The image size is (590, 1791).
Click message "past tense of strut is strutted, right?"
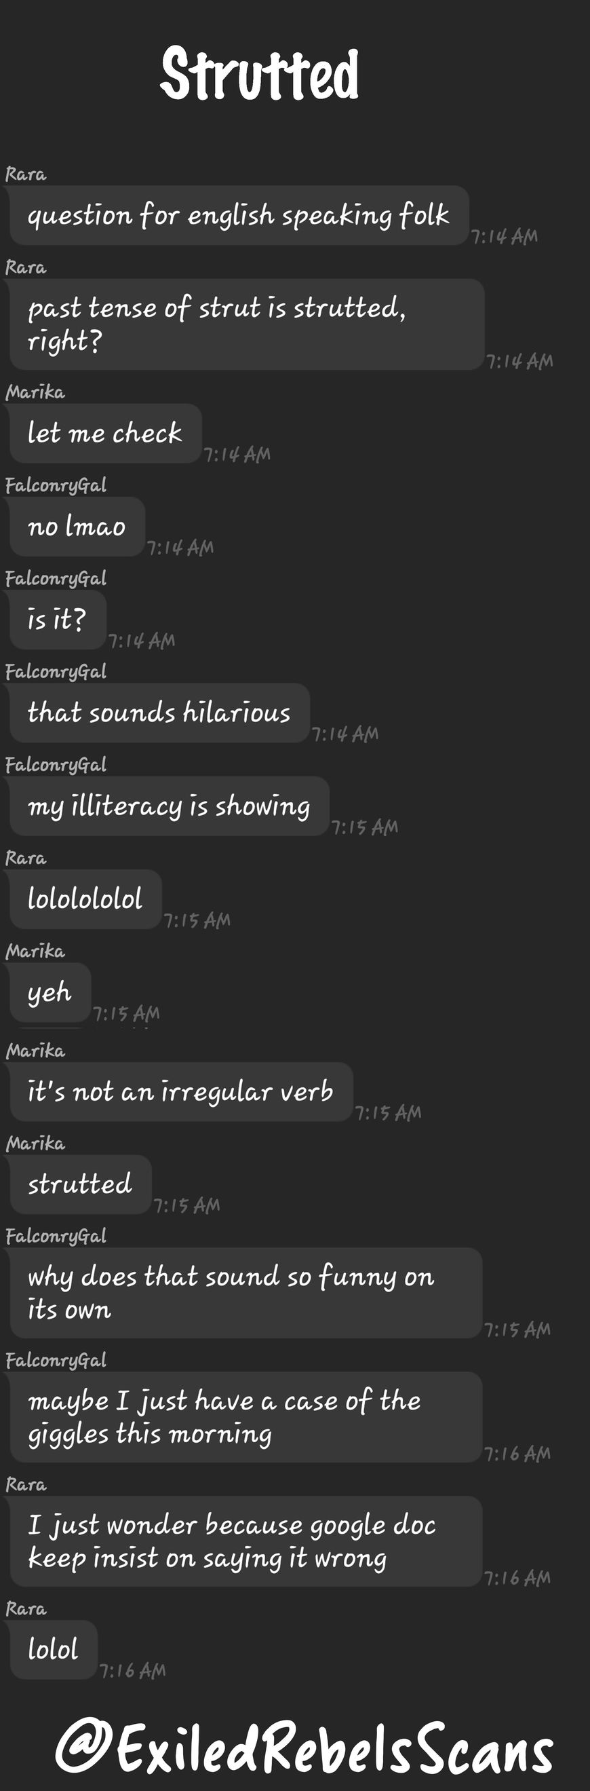[x=247, y=324]
